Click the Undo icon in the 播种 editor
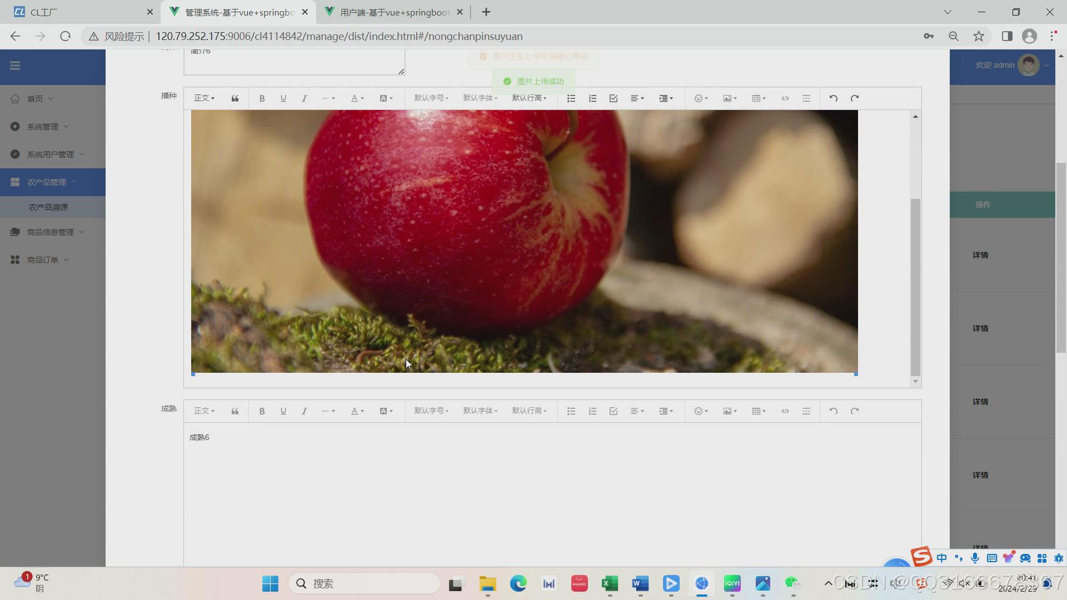The width and height of the screenshot is (1067, 600). point(833,98)
